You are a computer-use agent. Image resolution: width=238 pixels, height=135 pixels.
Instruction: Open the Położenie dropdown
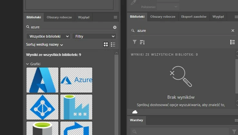click(x=168, y=7)
